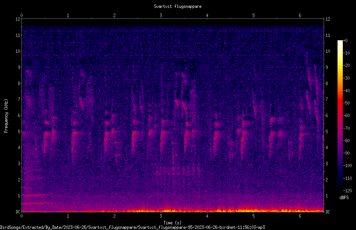Click "2" on the top time axis
The width and height of the screenshot is (356, 230).
pyautogui.click(x=114, y=15)
